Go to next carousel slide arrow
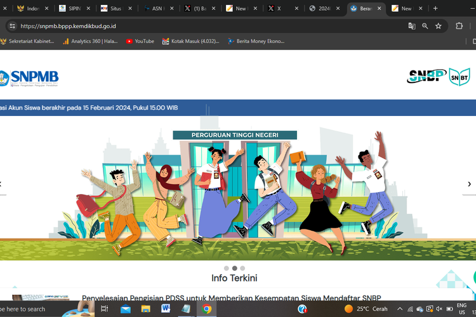 click(x=470, y=184)
